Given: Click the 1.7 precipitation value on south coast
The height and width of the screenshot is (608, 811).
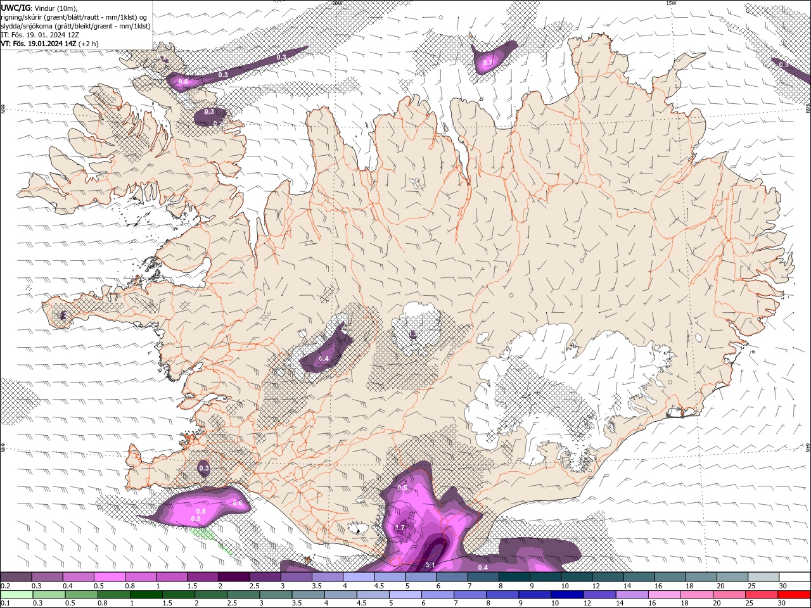Looking at the screenshot, I should point(400,528).
